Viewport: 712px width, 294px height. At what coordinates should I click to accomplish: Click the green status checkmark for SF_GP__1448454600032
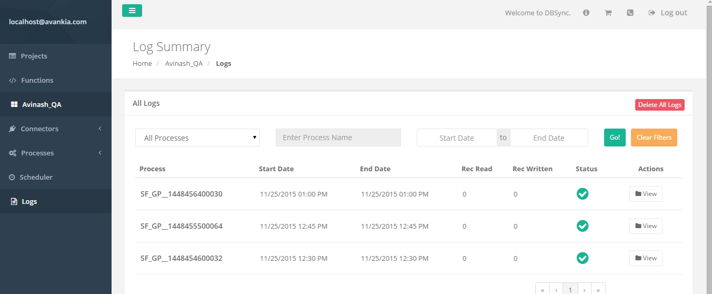click(583, 258)
